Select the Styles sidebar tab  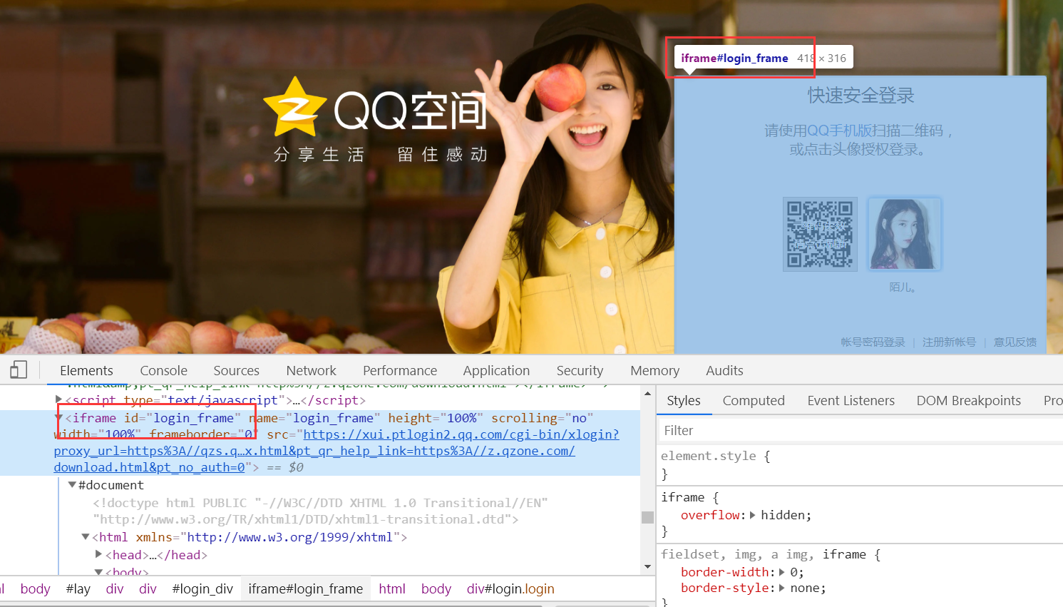coord(684,401)
